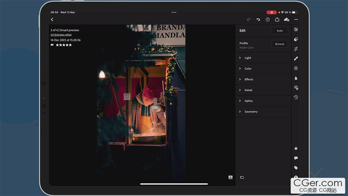Expand the Geometry section
Viewport: 348px width, 196px height.
point(263,112)
